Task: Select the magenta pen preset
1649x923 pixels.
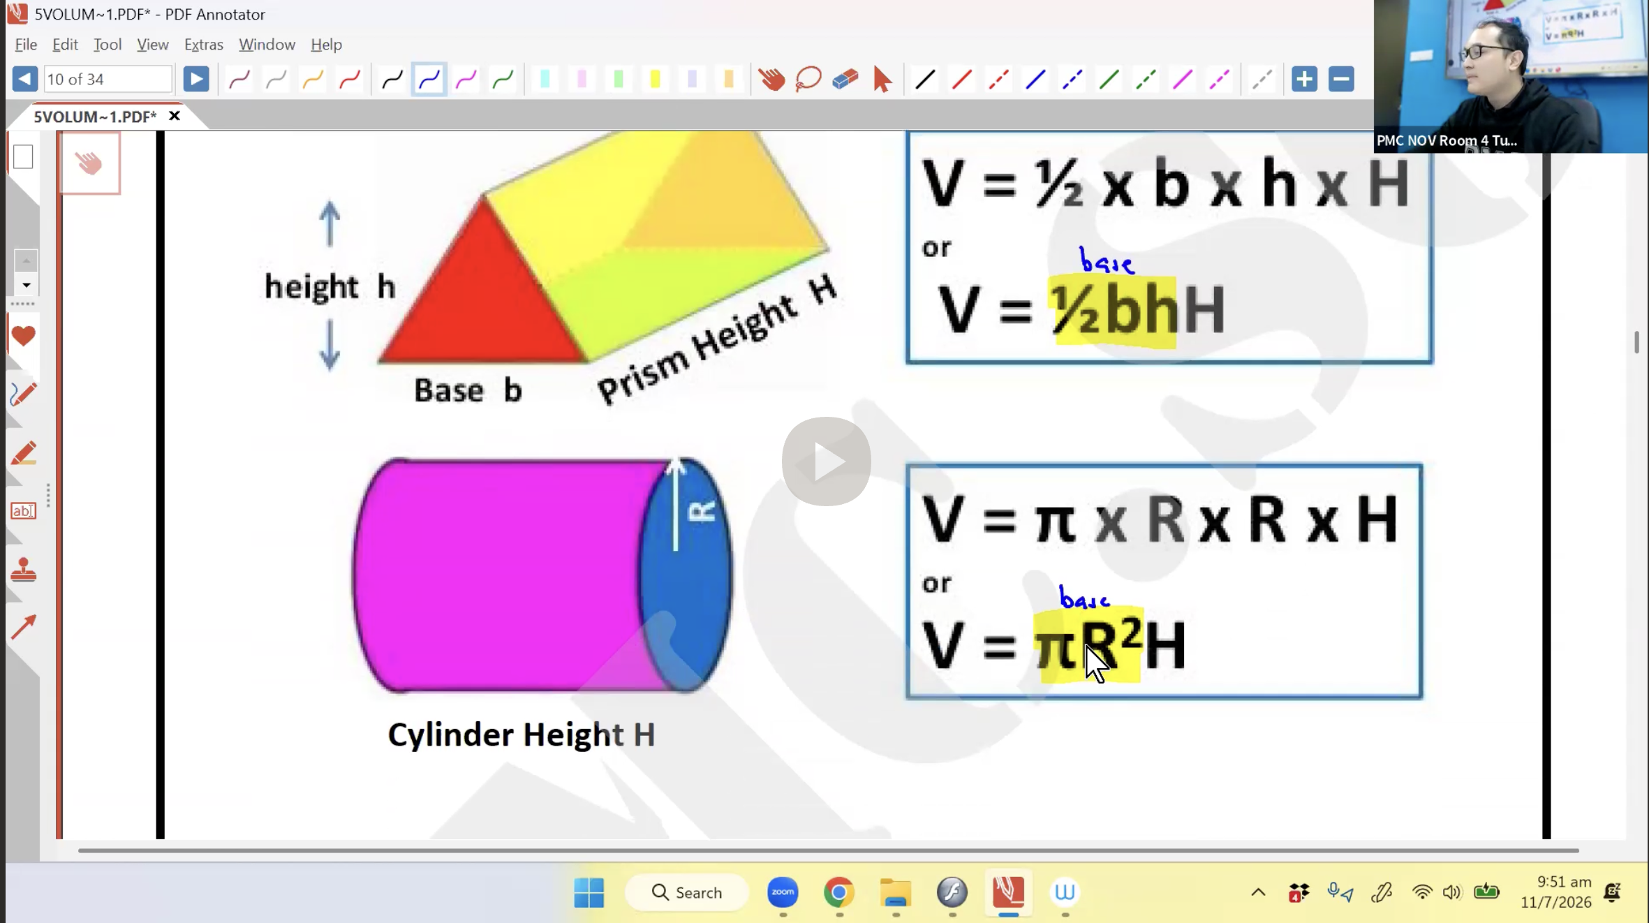Action: [466, 79]
